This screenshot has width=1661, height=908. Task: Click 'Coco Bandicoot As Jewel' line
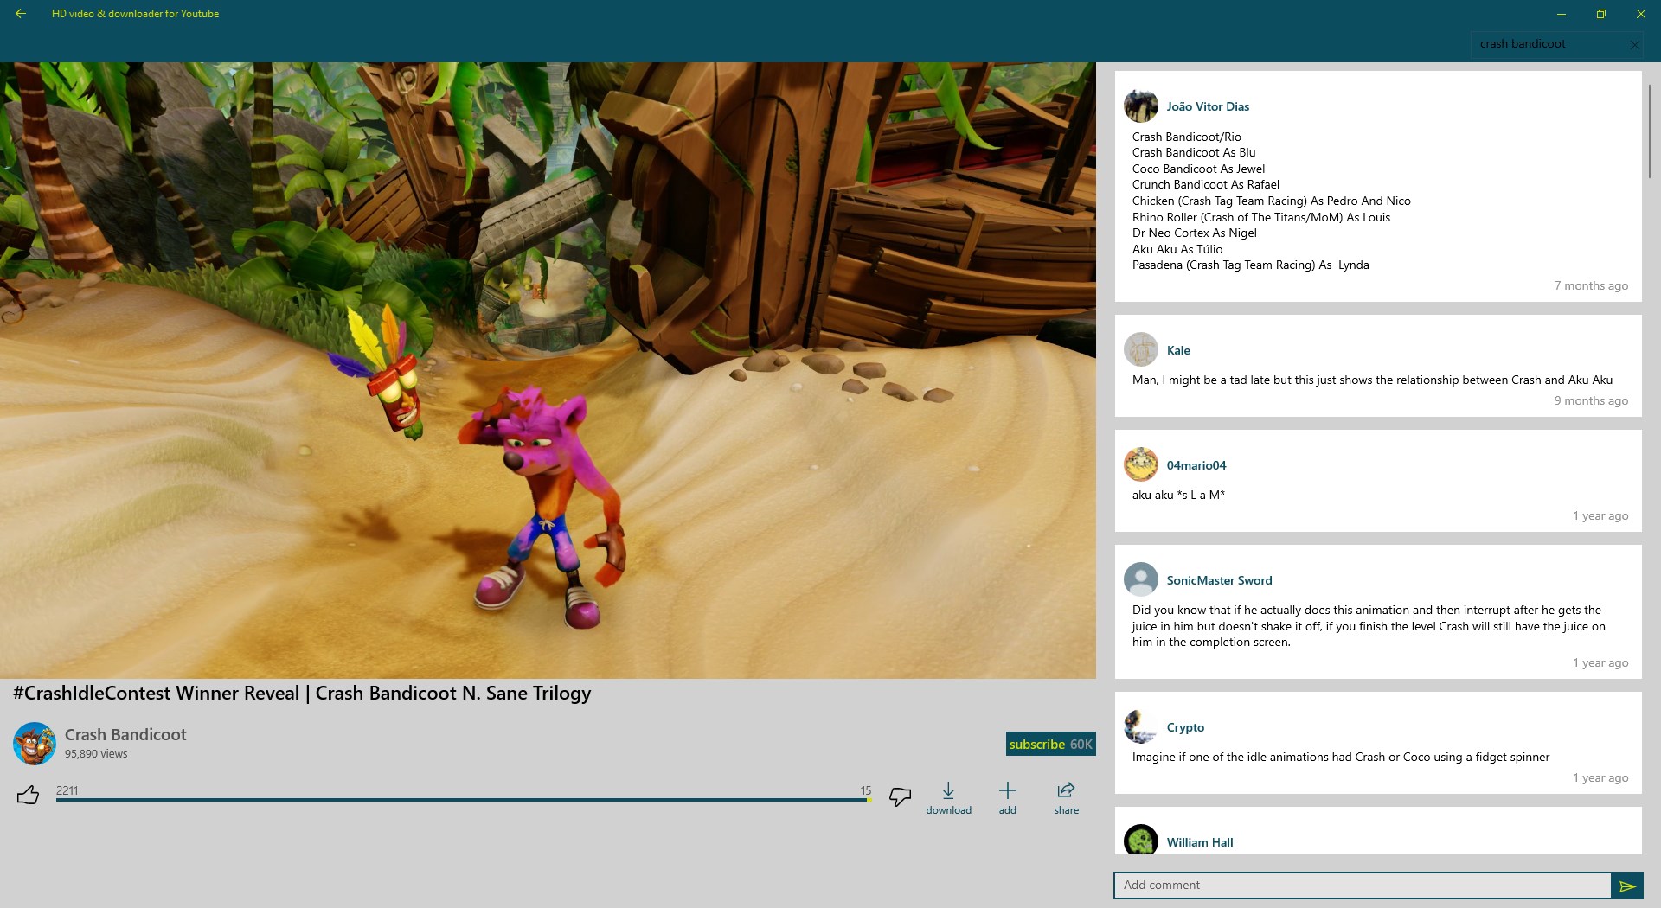1198,169
